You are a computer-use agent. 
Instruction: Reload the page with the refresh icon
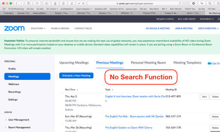point(180,3)
